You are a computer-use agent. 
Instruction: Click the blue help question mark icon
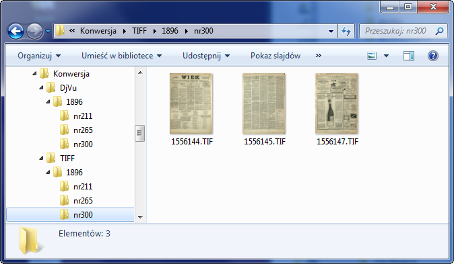[433, 56]
